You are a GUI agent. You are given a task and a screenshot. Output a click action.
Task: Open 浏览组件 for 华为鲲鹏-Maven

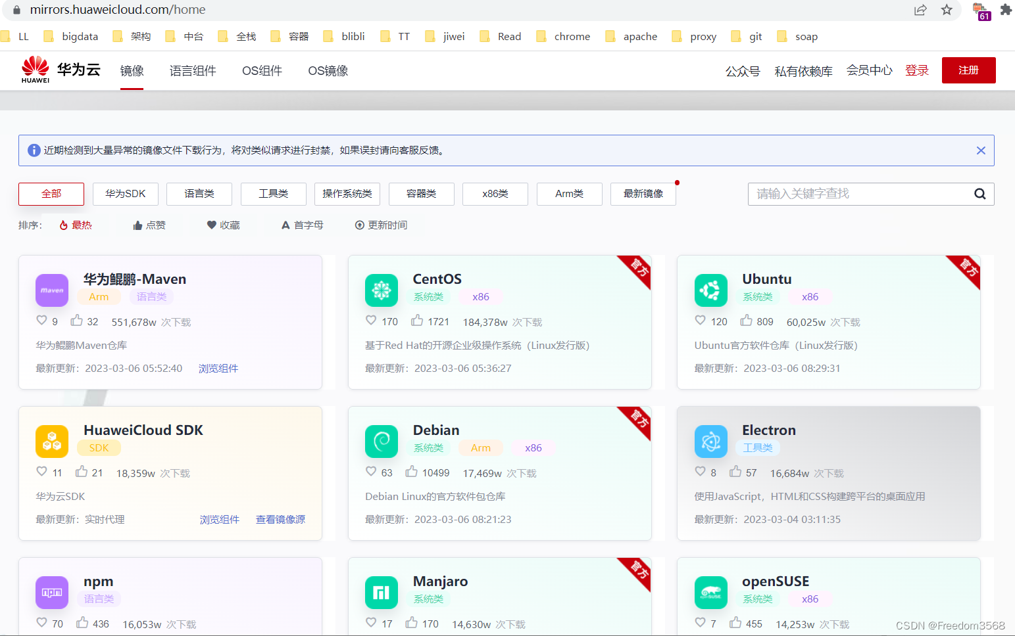218,368
